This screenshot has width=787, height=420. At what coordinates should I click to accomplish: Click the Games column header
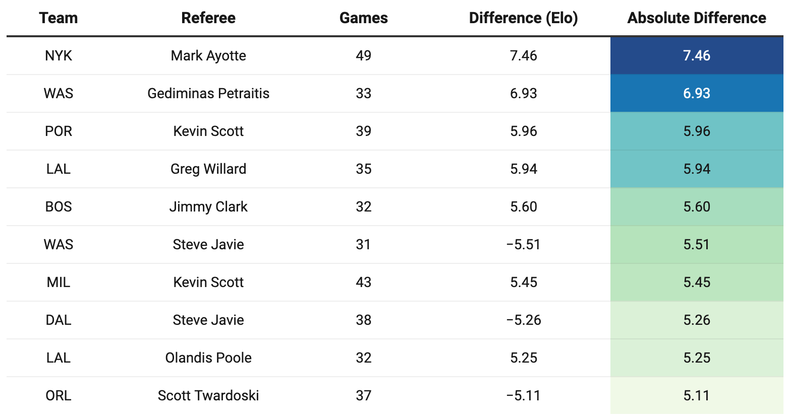coord(364,18)
